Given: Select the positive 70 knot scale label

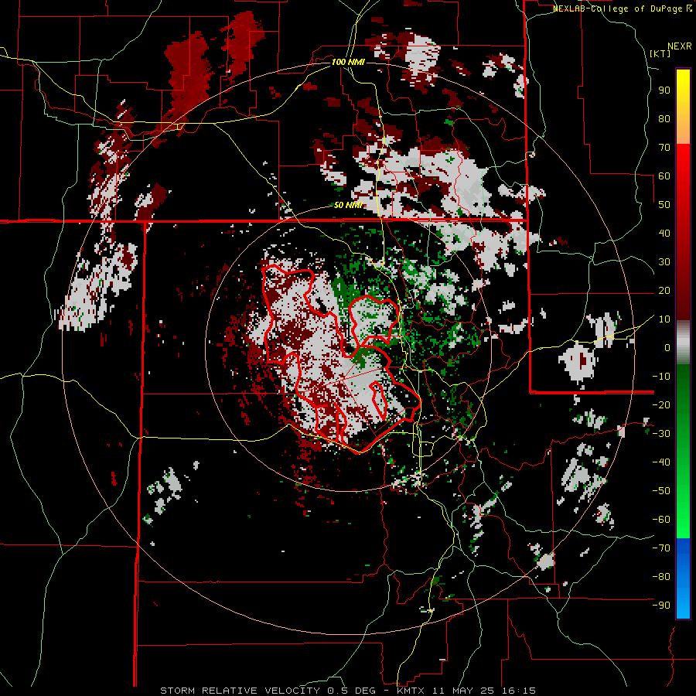Looking at the screenshot, I should (664, 148).
